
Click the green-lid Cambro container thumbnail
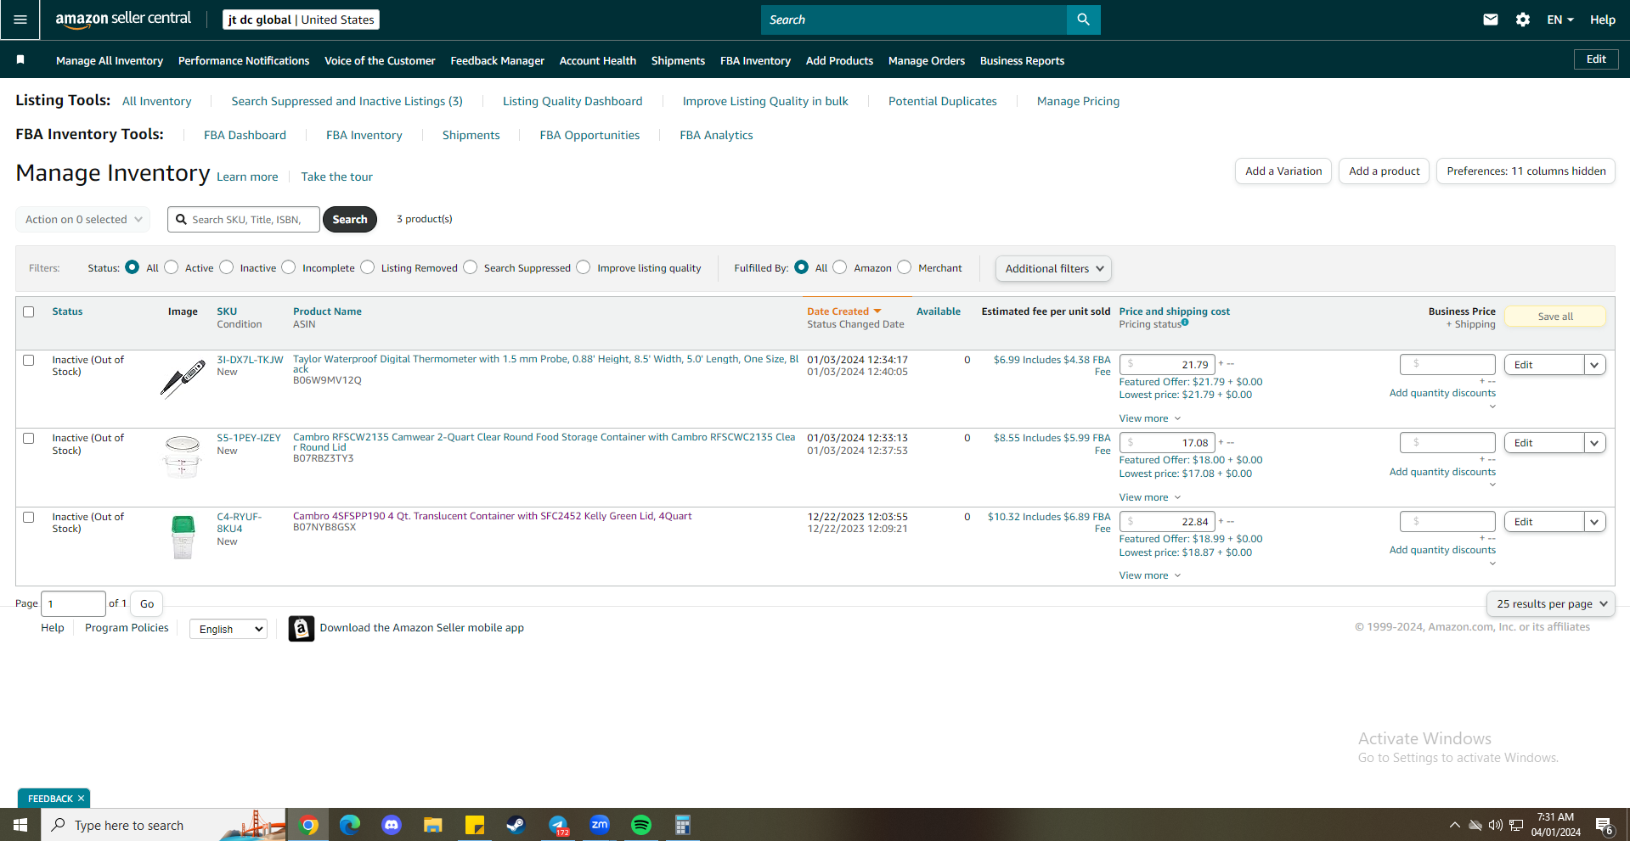pos(183,537)
